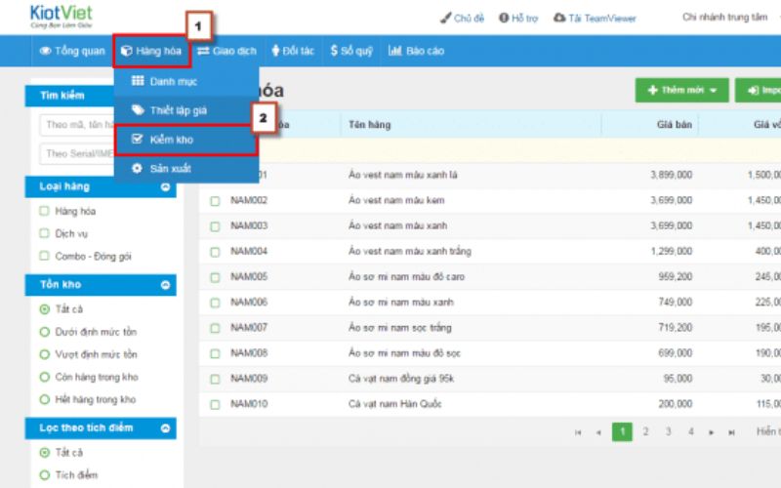Select the Hết hàng trong kho option

(x=44, y=399)
